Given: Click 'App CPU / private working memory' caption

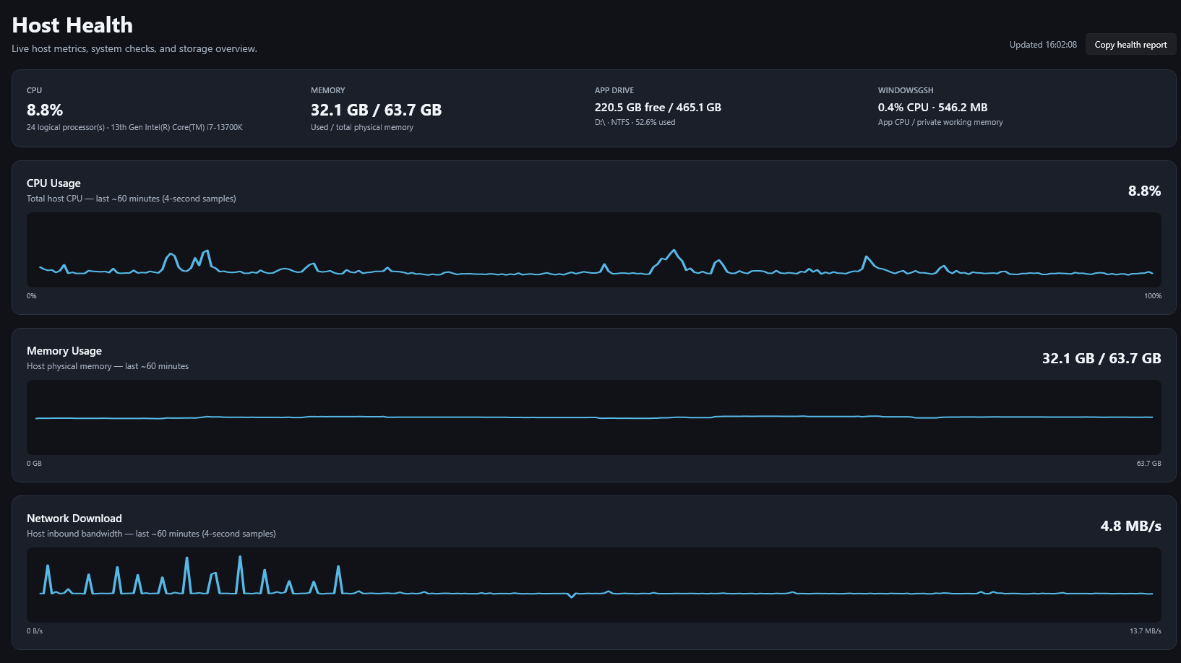Looking at the screenshot, I should pos(940,122).
